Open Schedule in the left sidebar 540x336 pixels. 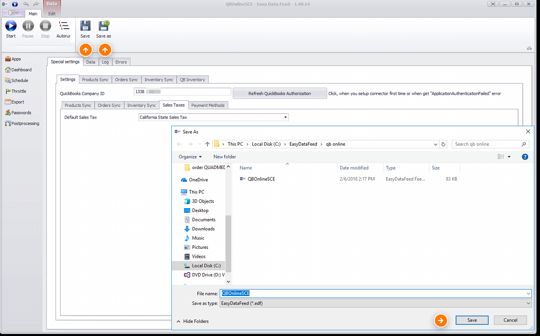pos(17,80)
